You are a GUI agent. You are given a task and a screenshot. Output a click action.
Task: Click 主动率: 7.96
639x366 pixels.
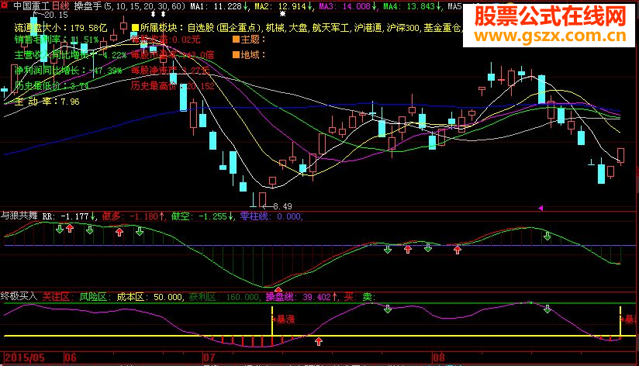[x=47, y=102]
